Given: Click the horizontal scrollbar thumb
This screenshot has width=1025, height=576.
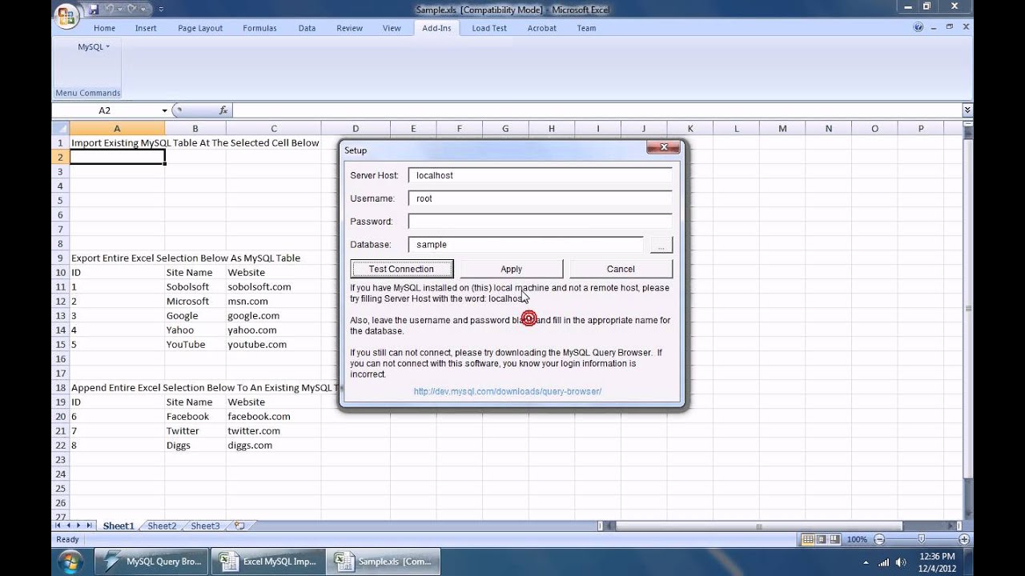Looking at the screenshot, I should (x=760, y=526).
